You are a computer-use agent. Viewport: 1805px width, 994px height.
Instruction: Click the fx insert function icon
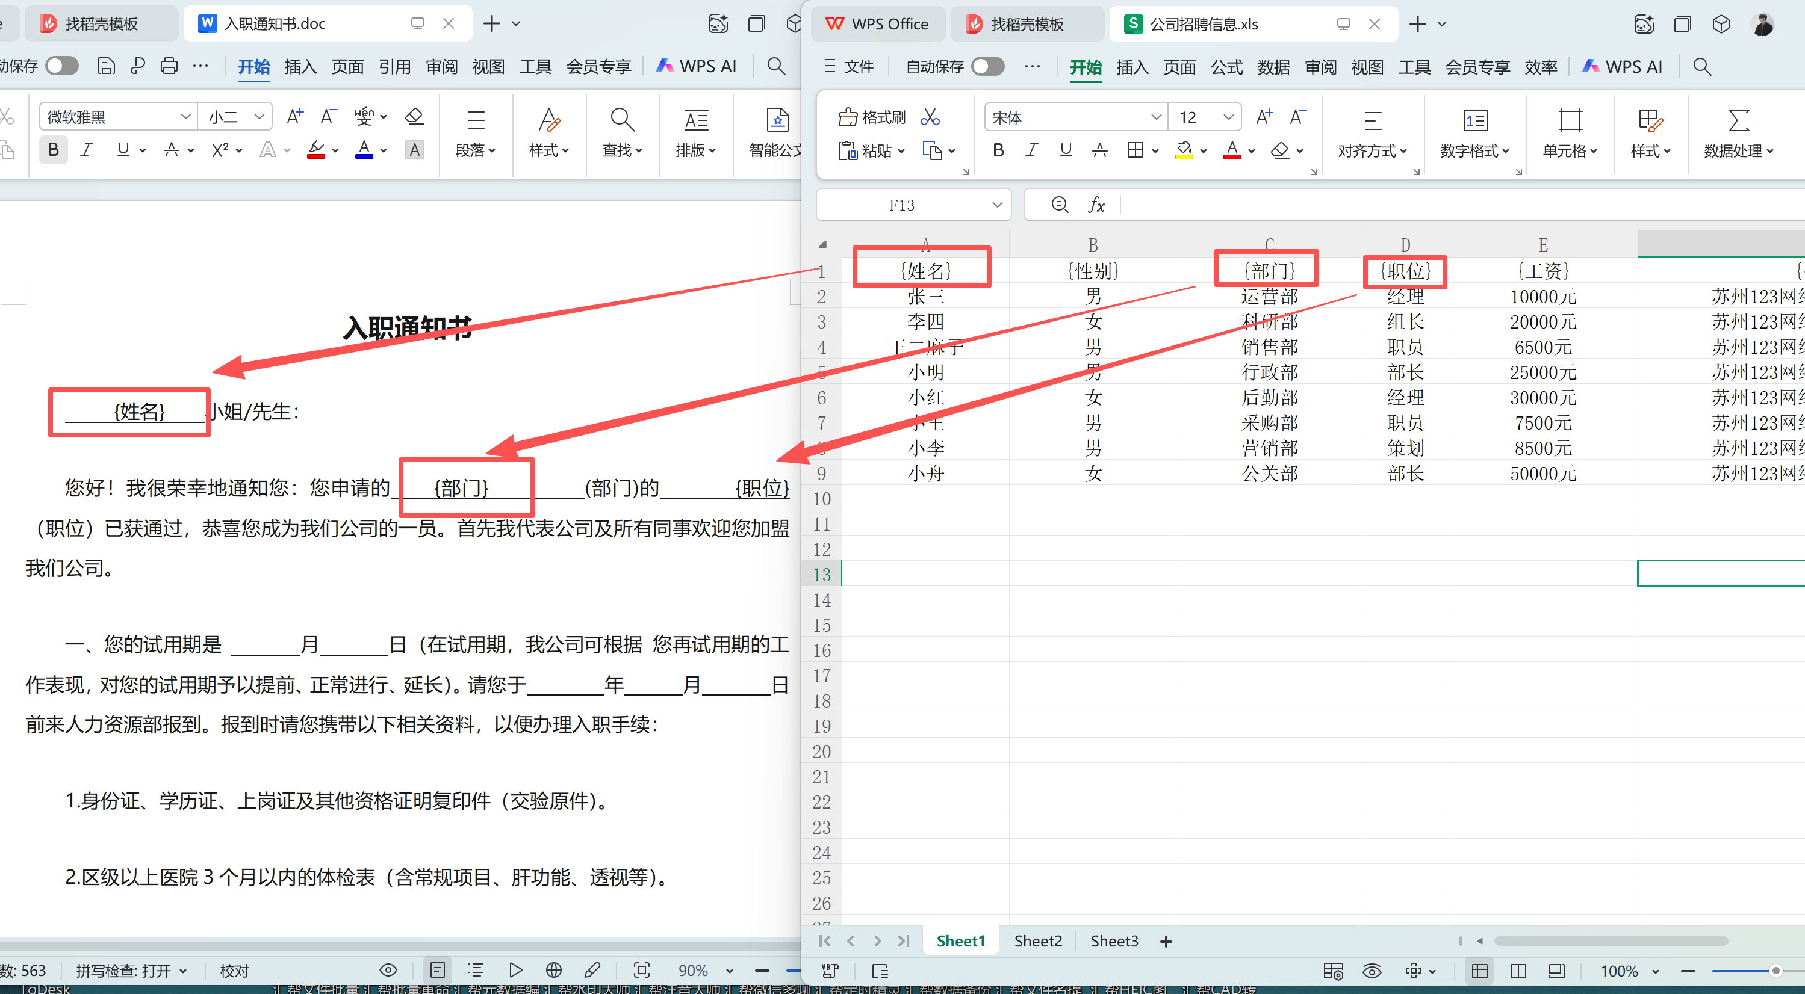click(x=1096, y=205)
